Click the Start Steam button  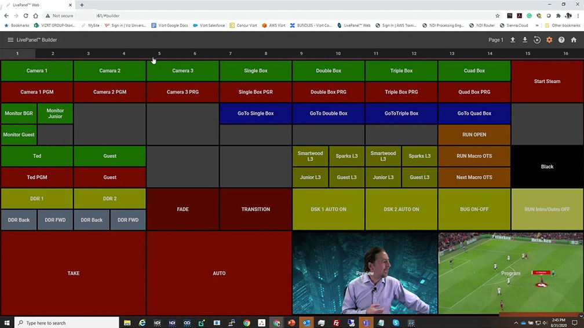(547, 82)
